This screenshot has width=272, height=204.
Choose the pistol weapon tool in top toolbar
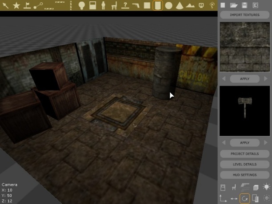(136, 5)
